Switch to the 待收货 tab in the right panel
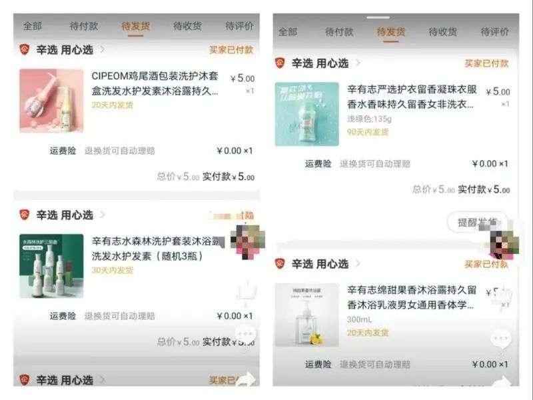The image size is (533, 400). (442, 32)
